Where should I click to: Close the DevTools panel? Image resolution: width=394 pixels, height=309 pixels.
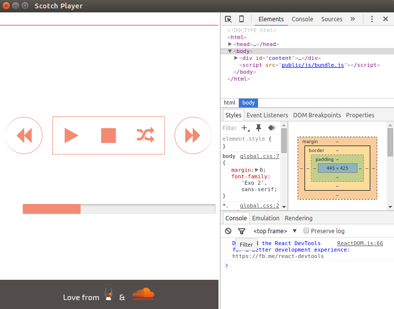click(x=386, y=19)
